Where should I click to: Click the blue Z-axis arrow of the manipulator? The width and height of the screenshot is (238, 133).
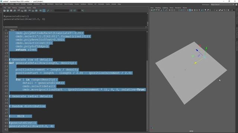coord(197,50)
